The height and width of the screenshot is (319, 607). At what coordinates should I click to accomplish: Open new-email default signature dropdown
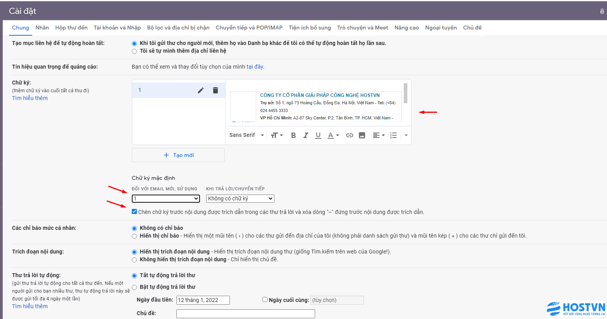[x=166, y=198]
